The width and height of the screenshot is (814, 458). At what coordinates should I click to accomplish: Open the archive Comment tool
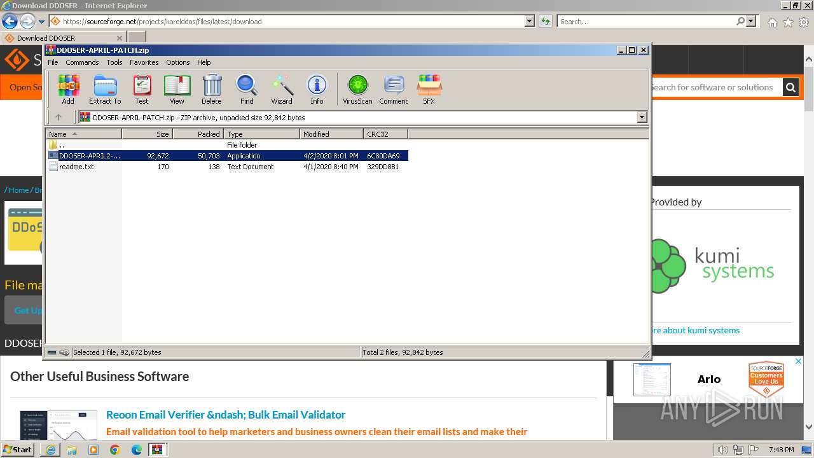394,89
